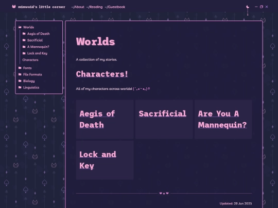Open Characters entry in sidebar tree
This screenshot has width=278, height=208.
click(x=30, y=60)
